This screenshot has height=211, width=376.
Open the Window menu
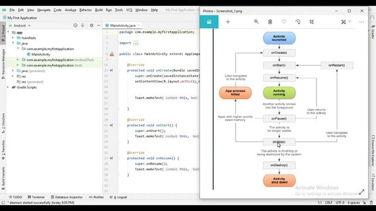[142, 10]
